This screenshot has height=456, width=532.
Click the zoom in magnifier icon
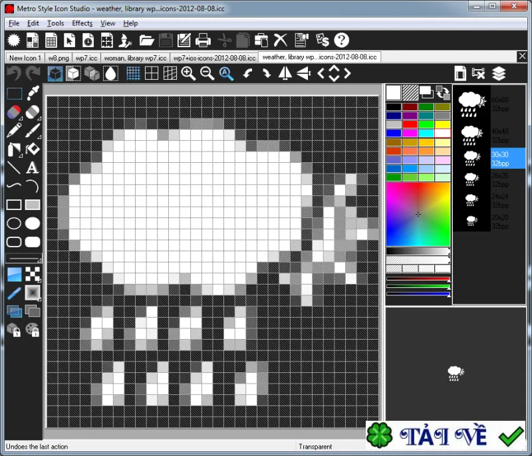click(189, 74)
